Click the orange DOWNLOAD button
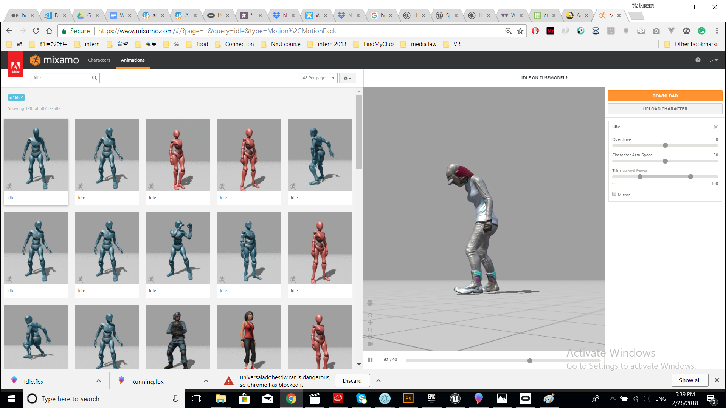Image resolution: width=726 pixels, height=408 pixels. [x=664, y=96]
